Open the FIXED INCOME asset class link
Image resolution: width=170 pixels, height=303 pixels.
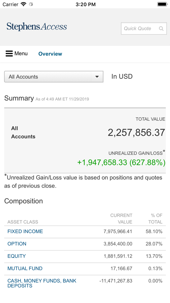25,231
